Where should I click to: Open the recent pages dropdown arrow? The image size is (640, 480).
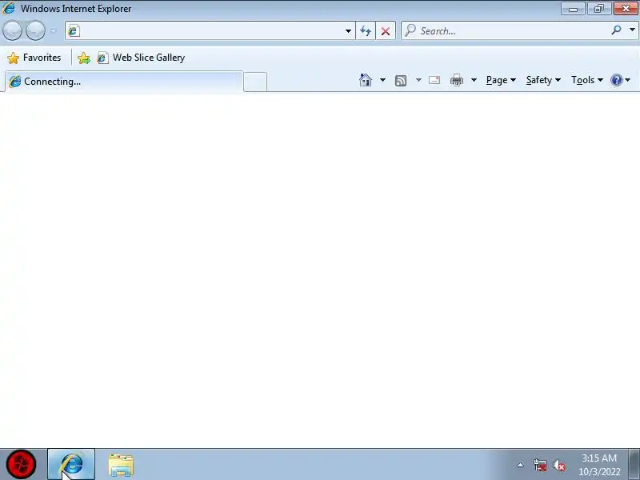pyautogui.click(x=53, y=30)
